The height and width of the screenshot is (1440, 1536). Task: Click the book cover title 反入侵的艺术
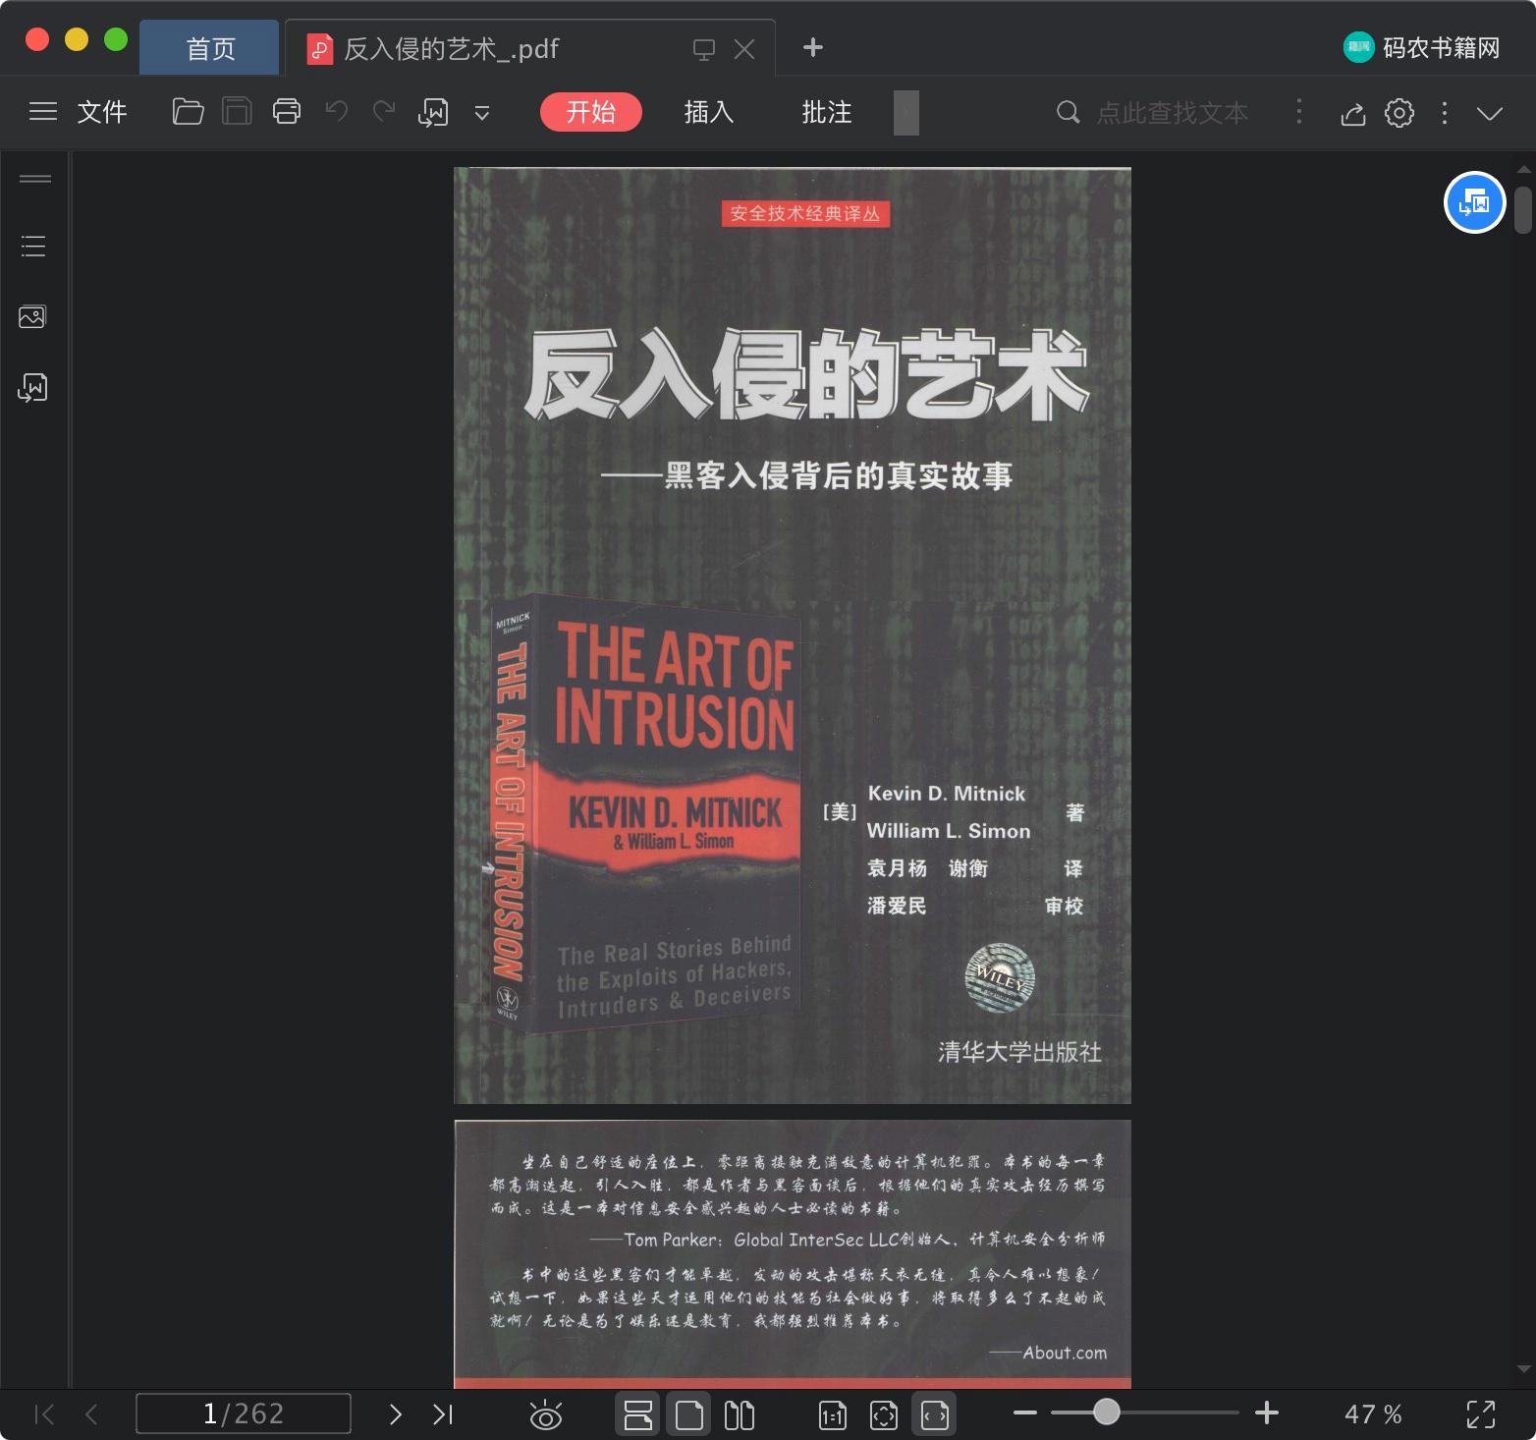(x=805, y=375)
